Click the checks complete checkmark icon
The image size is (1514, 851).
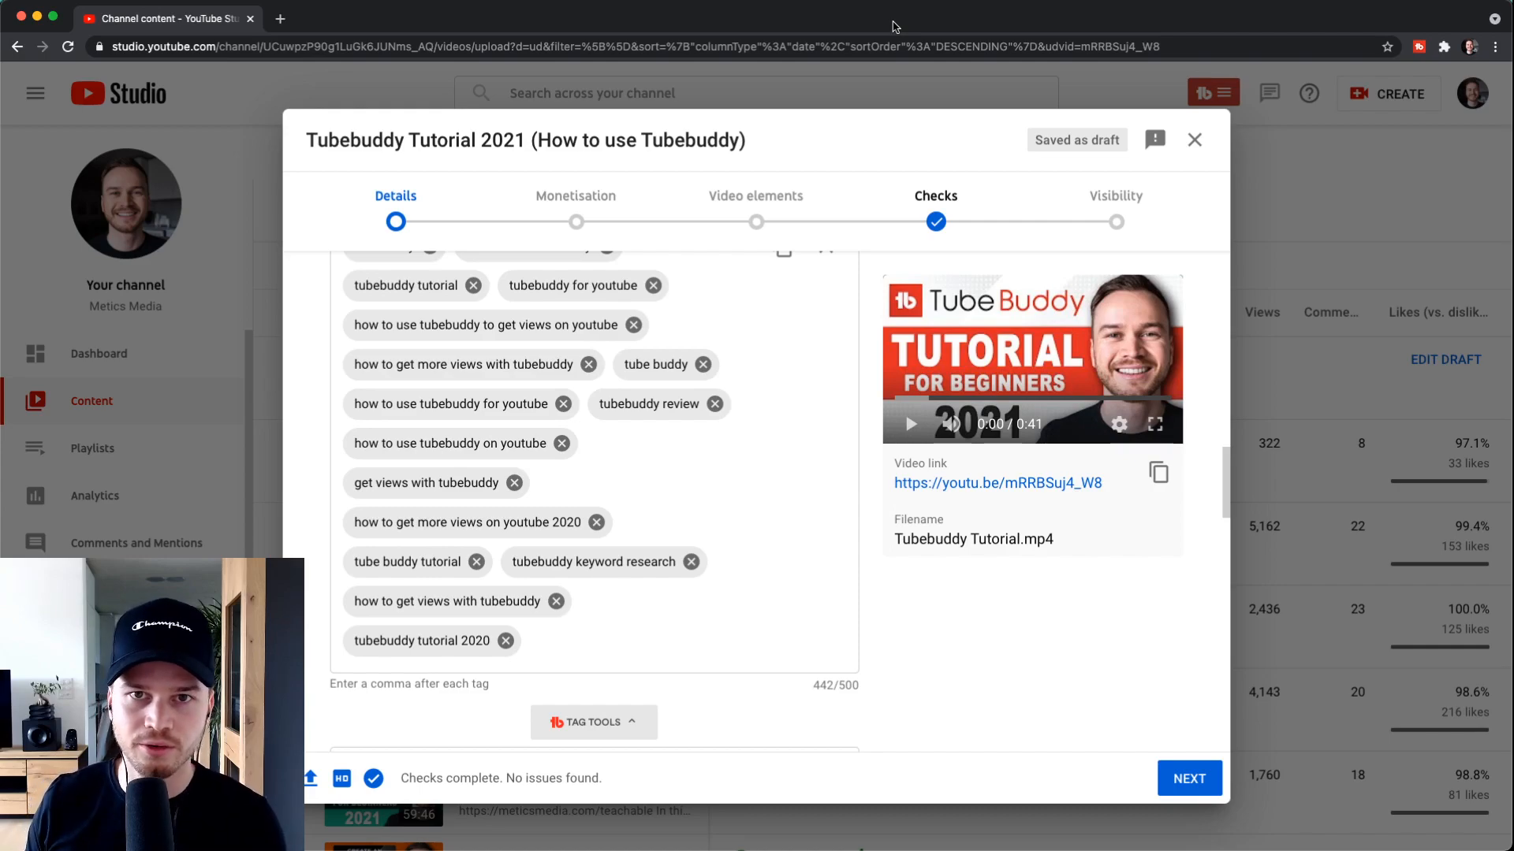click(x=373, y=778)
